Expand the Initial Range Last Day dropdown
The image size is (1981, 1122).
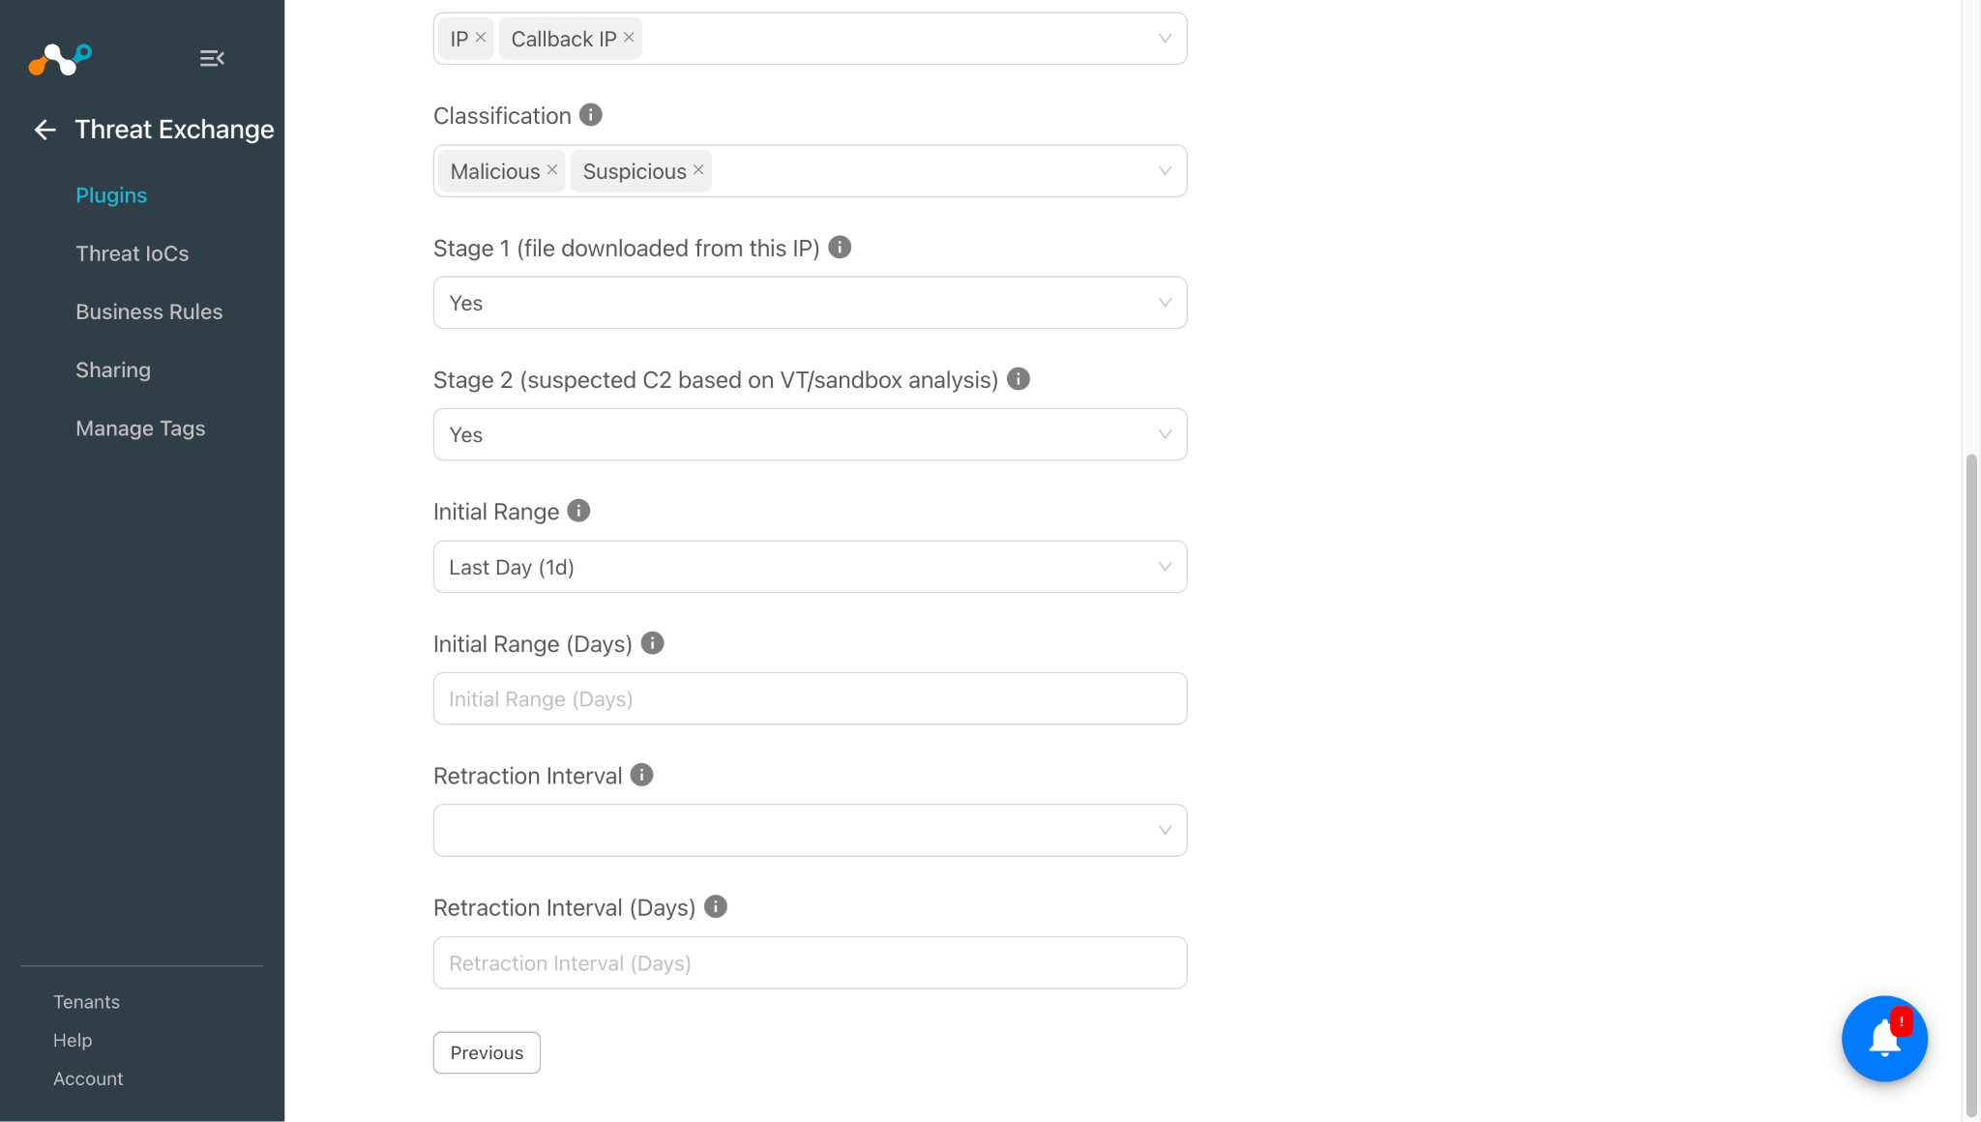click(x=810, y=567)
